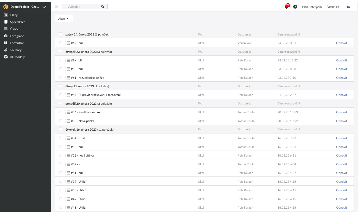
Task: Expand the Demo Project selector chevron
Action: (44, 7)
